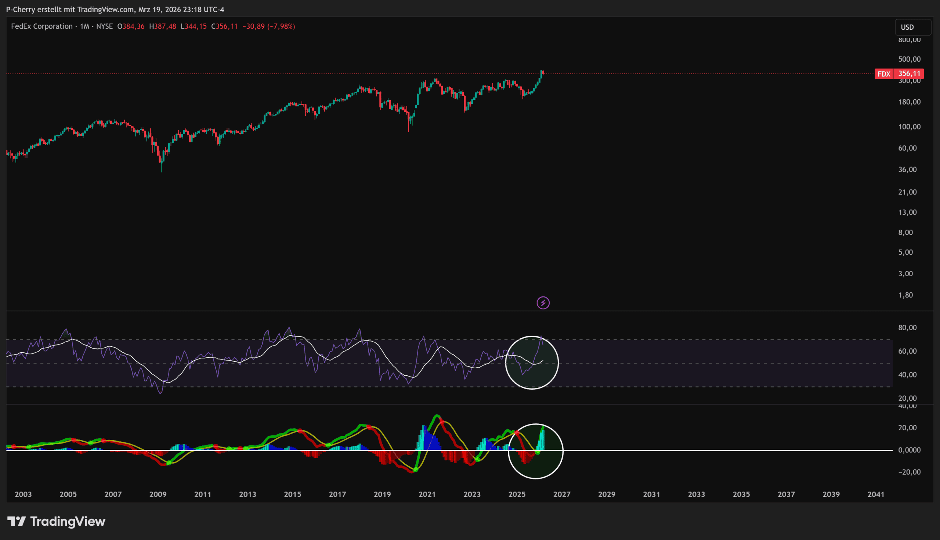Click the 2027 label on time axis
Viewport: 940px width, 540px height.
561,495
